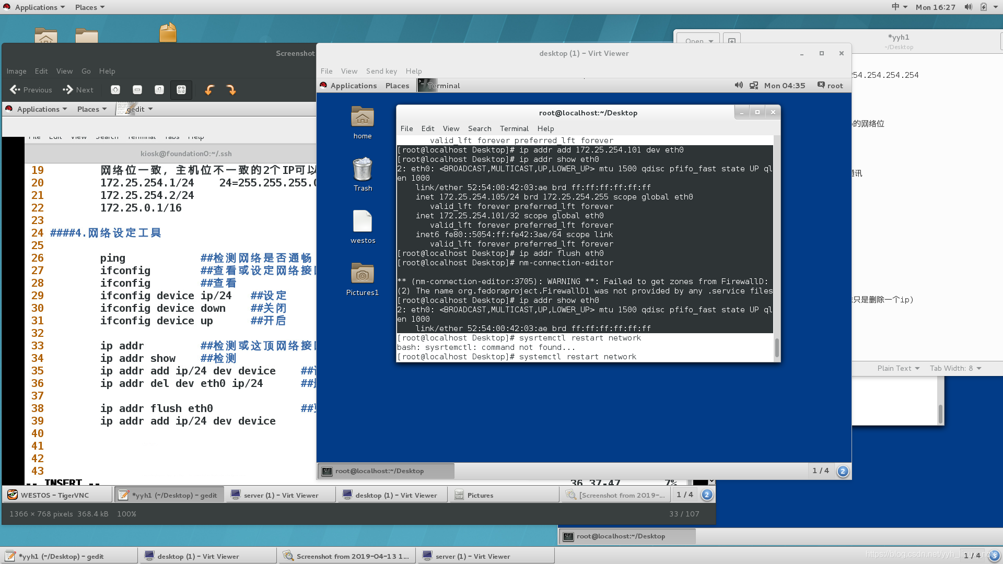Click the zoom in toolbar icon
Image resolution: width=1003 pixels, height=564 pixels.
[115, 90]
